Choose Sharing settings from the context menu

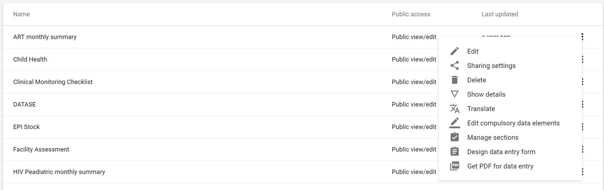(x=491, y=66)
